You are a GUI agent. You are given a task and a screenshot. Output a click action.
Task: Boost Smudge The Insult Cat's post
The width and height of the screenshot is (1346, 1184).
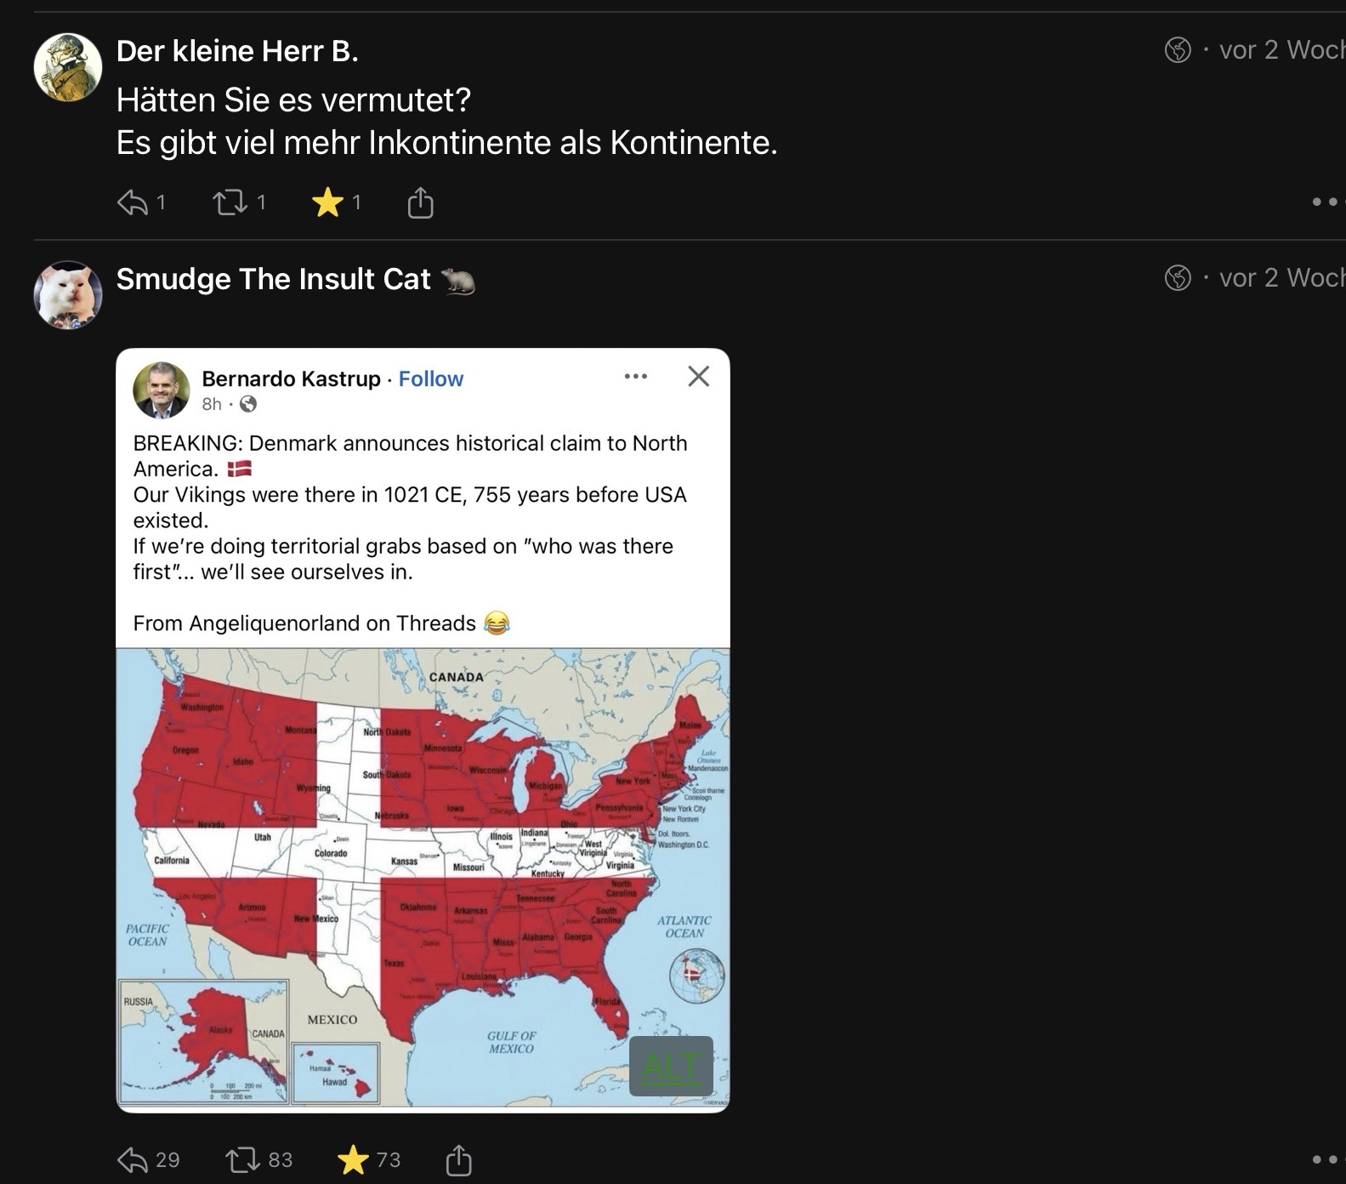click(x=242, y=1160)
